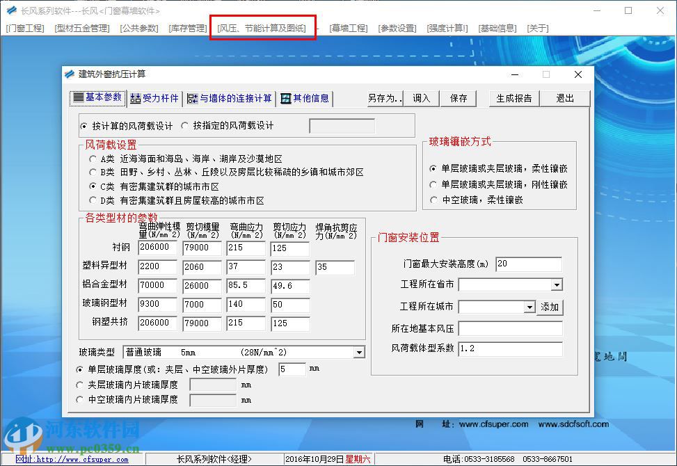
Task: Expand the 工程所在省市 dropdown
Action: pos(557,284)
